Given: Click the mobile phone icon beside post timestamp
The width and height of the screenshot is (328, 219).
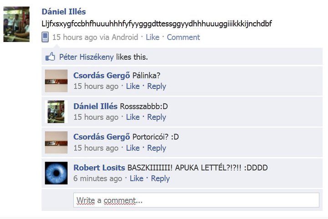Looking at the screenshot, I should point(45,37).
